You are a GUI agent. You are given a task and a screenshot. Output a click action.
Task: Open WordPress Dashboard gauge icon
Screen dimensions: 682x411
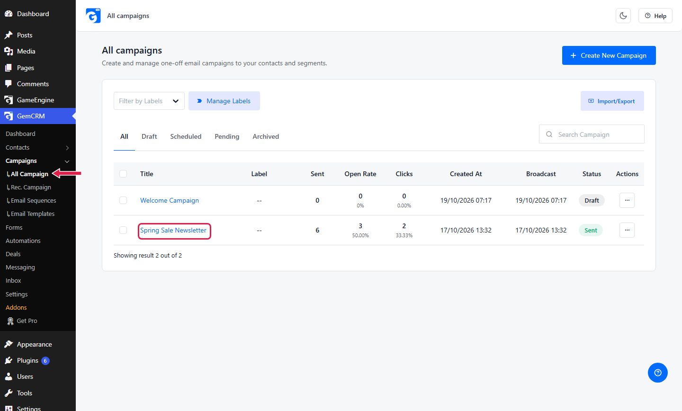tap(9, 14)
